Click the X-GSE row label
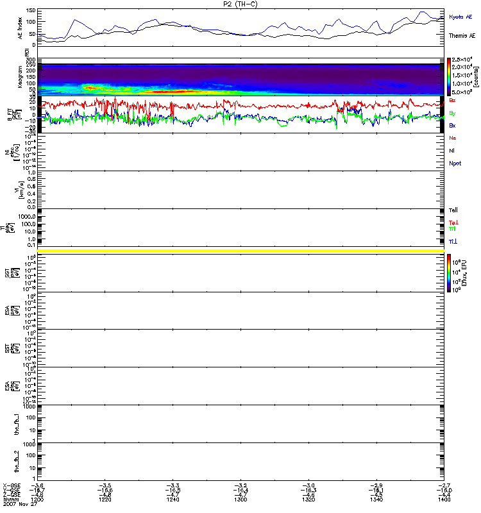481x513 pixels. tap(12, 486)
